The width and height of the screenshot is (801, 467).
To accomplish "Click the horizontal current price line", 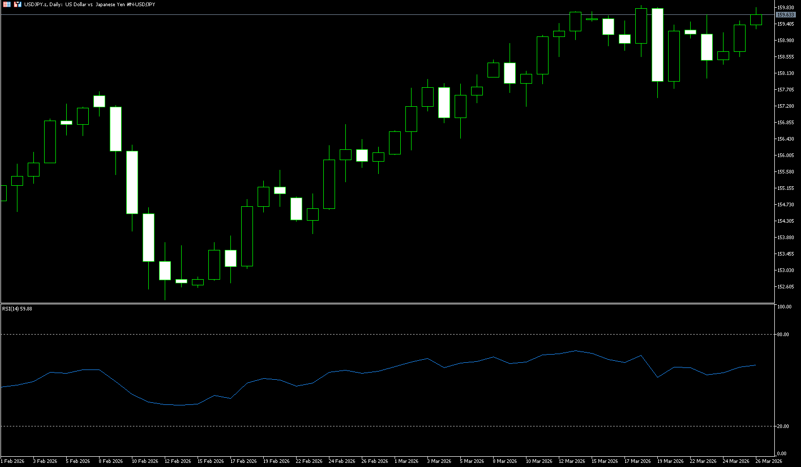I will [x=359, y=15].
